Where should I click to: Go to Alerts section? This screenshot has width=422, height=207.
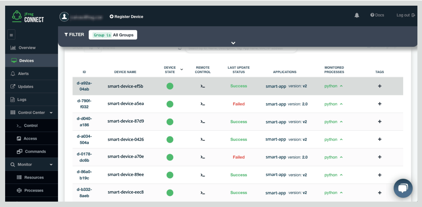(x=31, y=73)
